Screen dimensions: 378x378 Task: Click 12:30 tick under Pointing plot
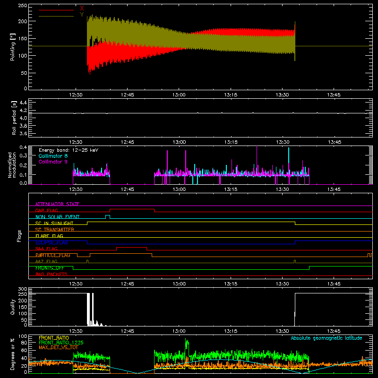coord(76,95)
